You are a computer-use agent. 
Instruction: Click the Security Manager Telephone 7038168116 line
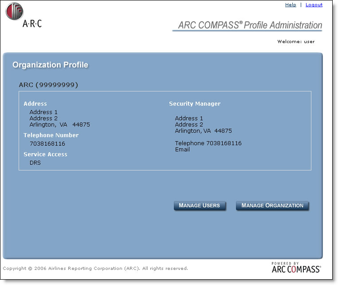tap(208, 143)
